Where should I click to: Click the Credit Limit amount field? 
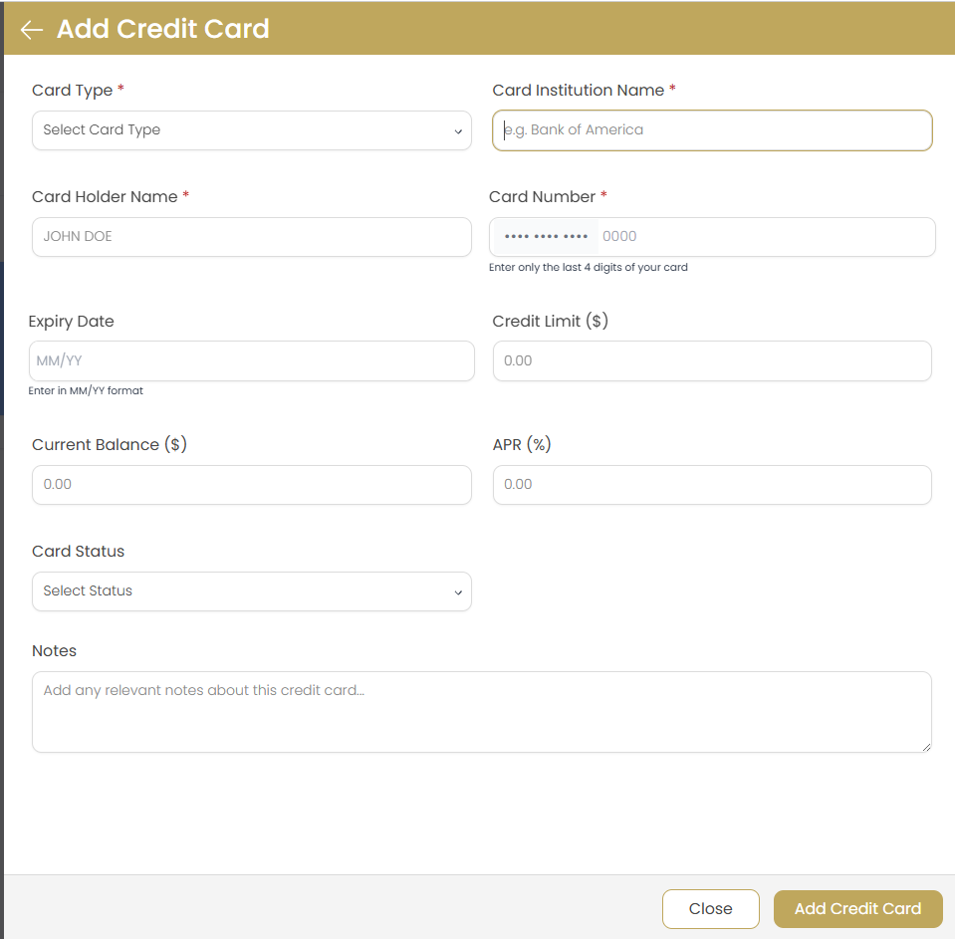(712, 360)
